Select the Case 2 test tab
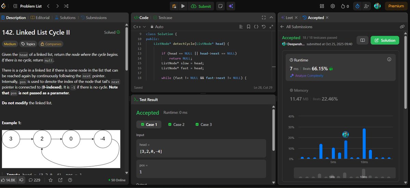410x188 pixels. (x=176, y=124)
